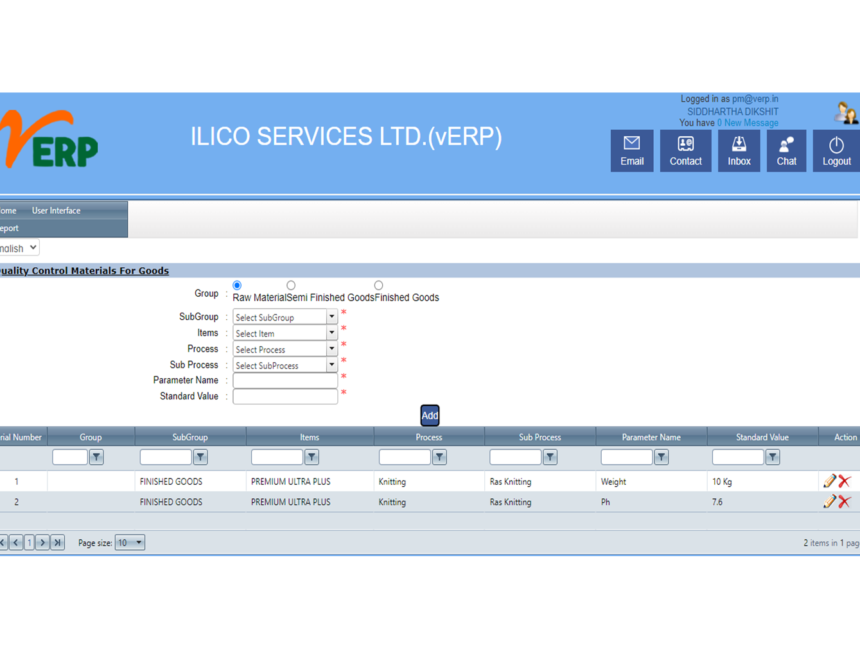Go to previous page in pager

pos(16,543)
